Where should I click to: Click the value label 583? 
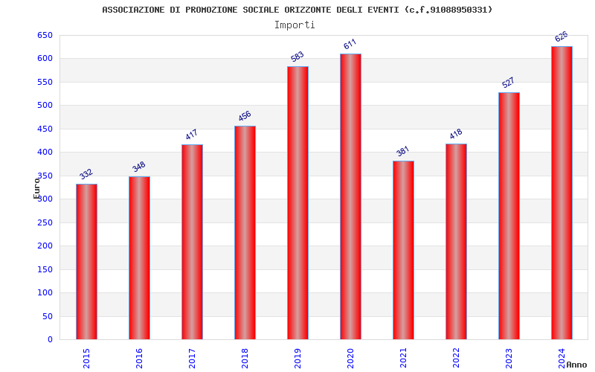pyautogui.click(x=297, y=57)
